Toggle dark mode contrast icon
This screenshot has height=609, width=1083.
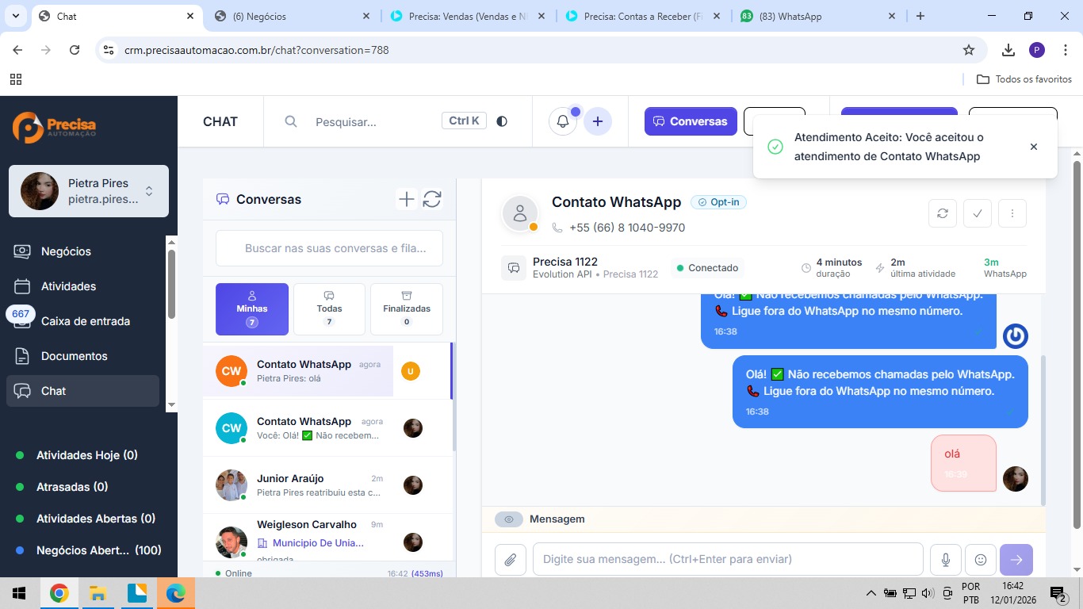tap(502, 121)
